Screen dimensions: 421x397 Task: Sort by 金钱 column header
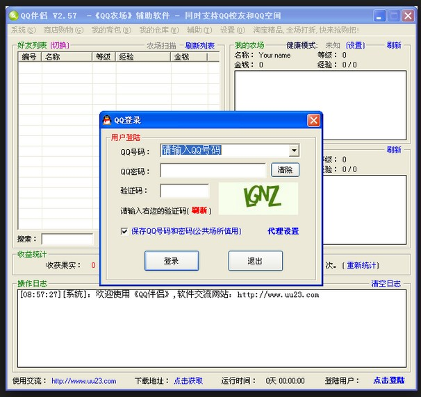[x=189, y=57]
